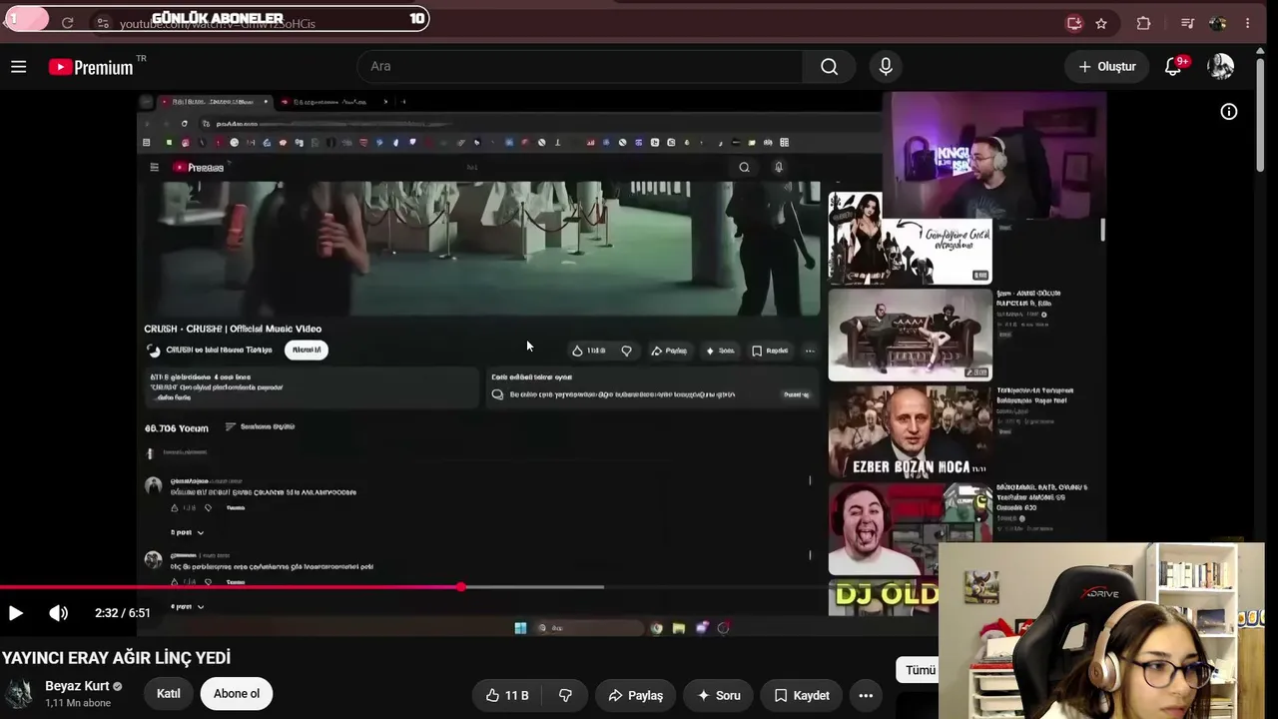Viewport: 1278px width, 719px height.
Task: Play the video
Action: pos(16,613)
